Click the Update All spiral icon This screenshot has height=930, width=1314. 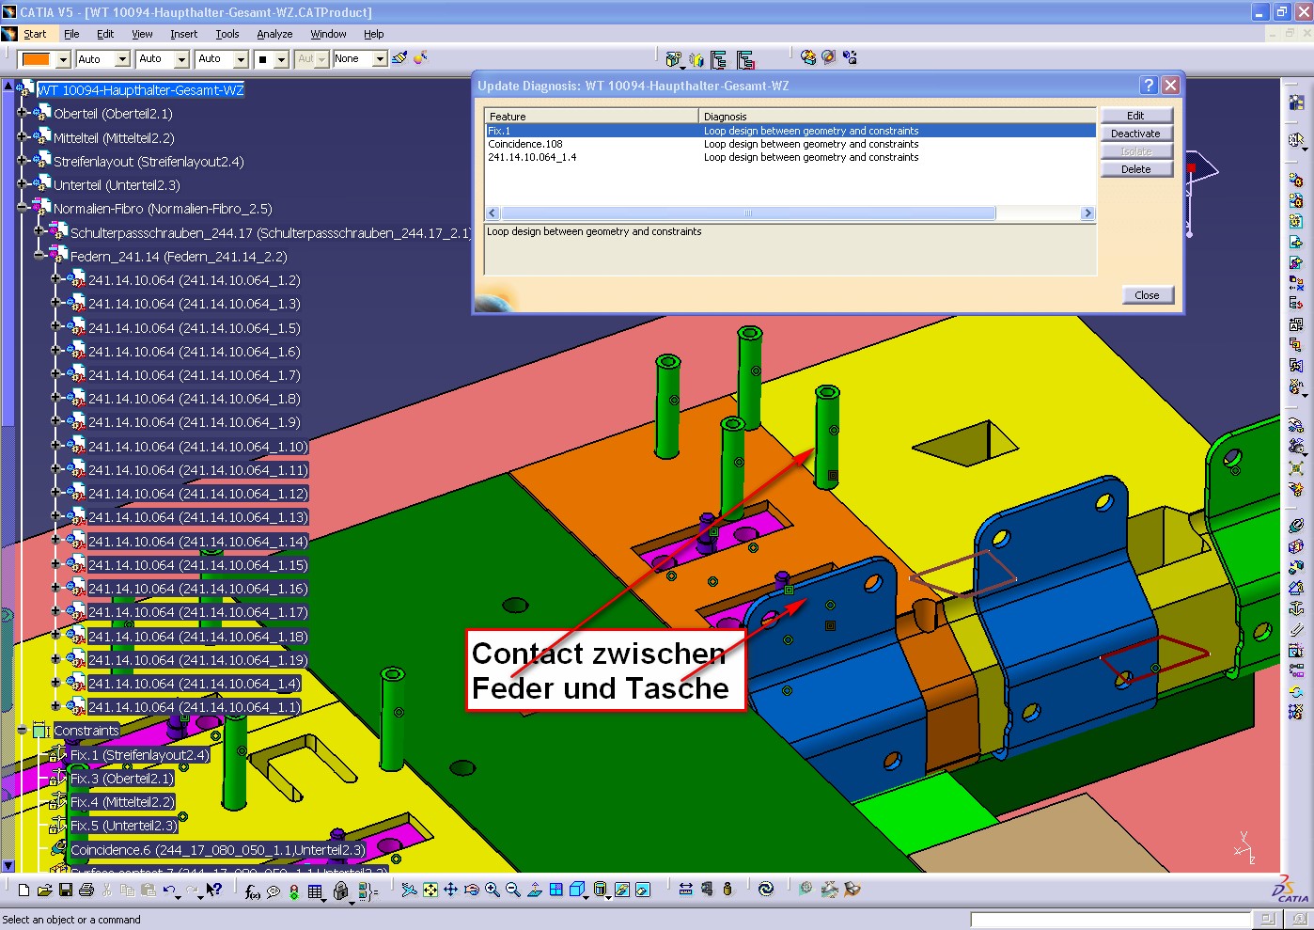coord(766,890)
